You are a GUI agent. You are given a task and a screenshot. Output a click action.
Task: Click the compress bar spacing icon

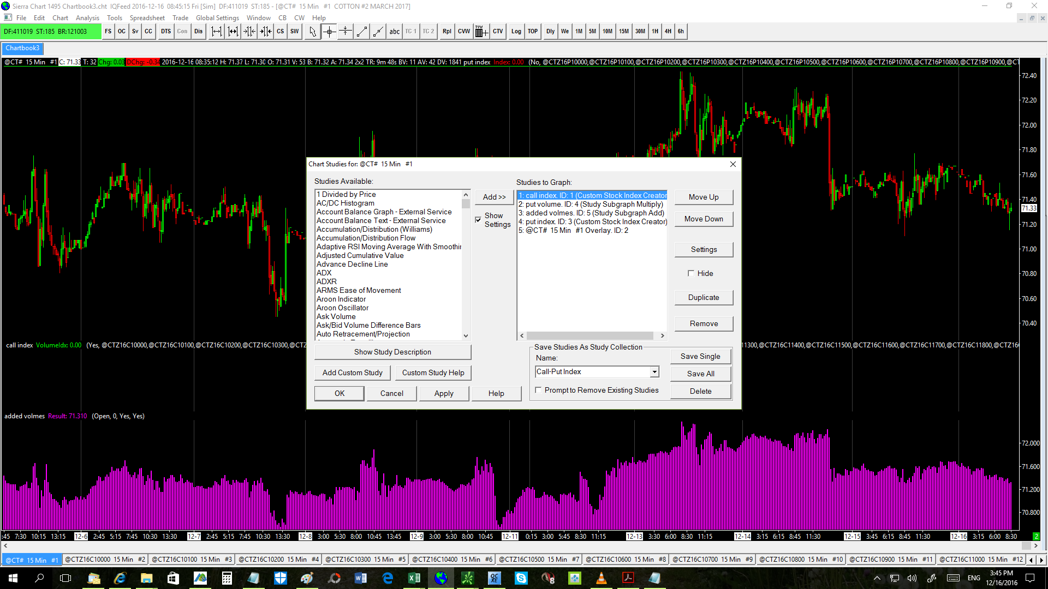coord(249,32)
